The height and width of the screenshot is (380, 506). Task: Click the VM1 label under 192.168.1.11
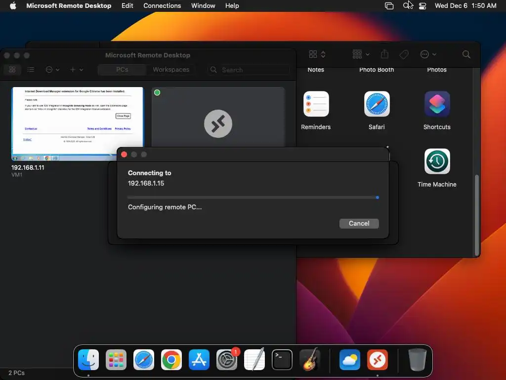[17, 175]
